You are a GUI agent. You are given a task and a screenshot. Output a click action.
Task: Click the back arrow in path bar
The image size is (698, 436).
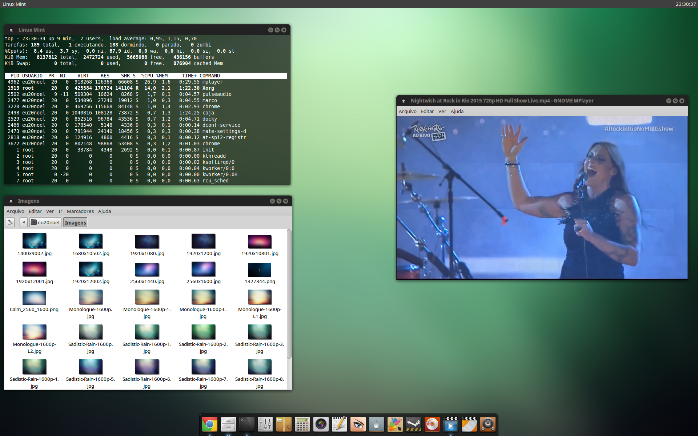tap(24, 222)
